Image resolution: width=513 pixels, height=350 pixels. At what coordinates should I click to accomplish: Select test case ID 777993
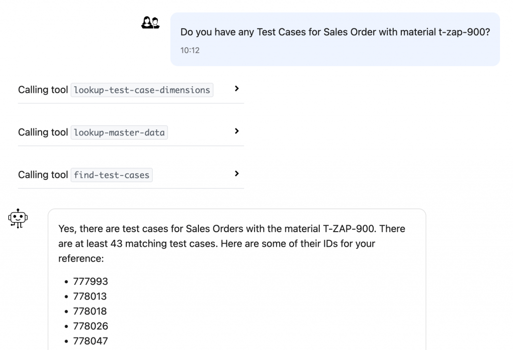pyautogui.click(x=90, y=281)
